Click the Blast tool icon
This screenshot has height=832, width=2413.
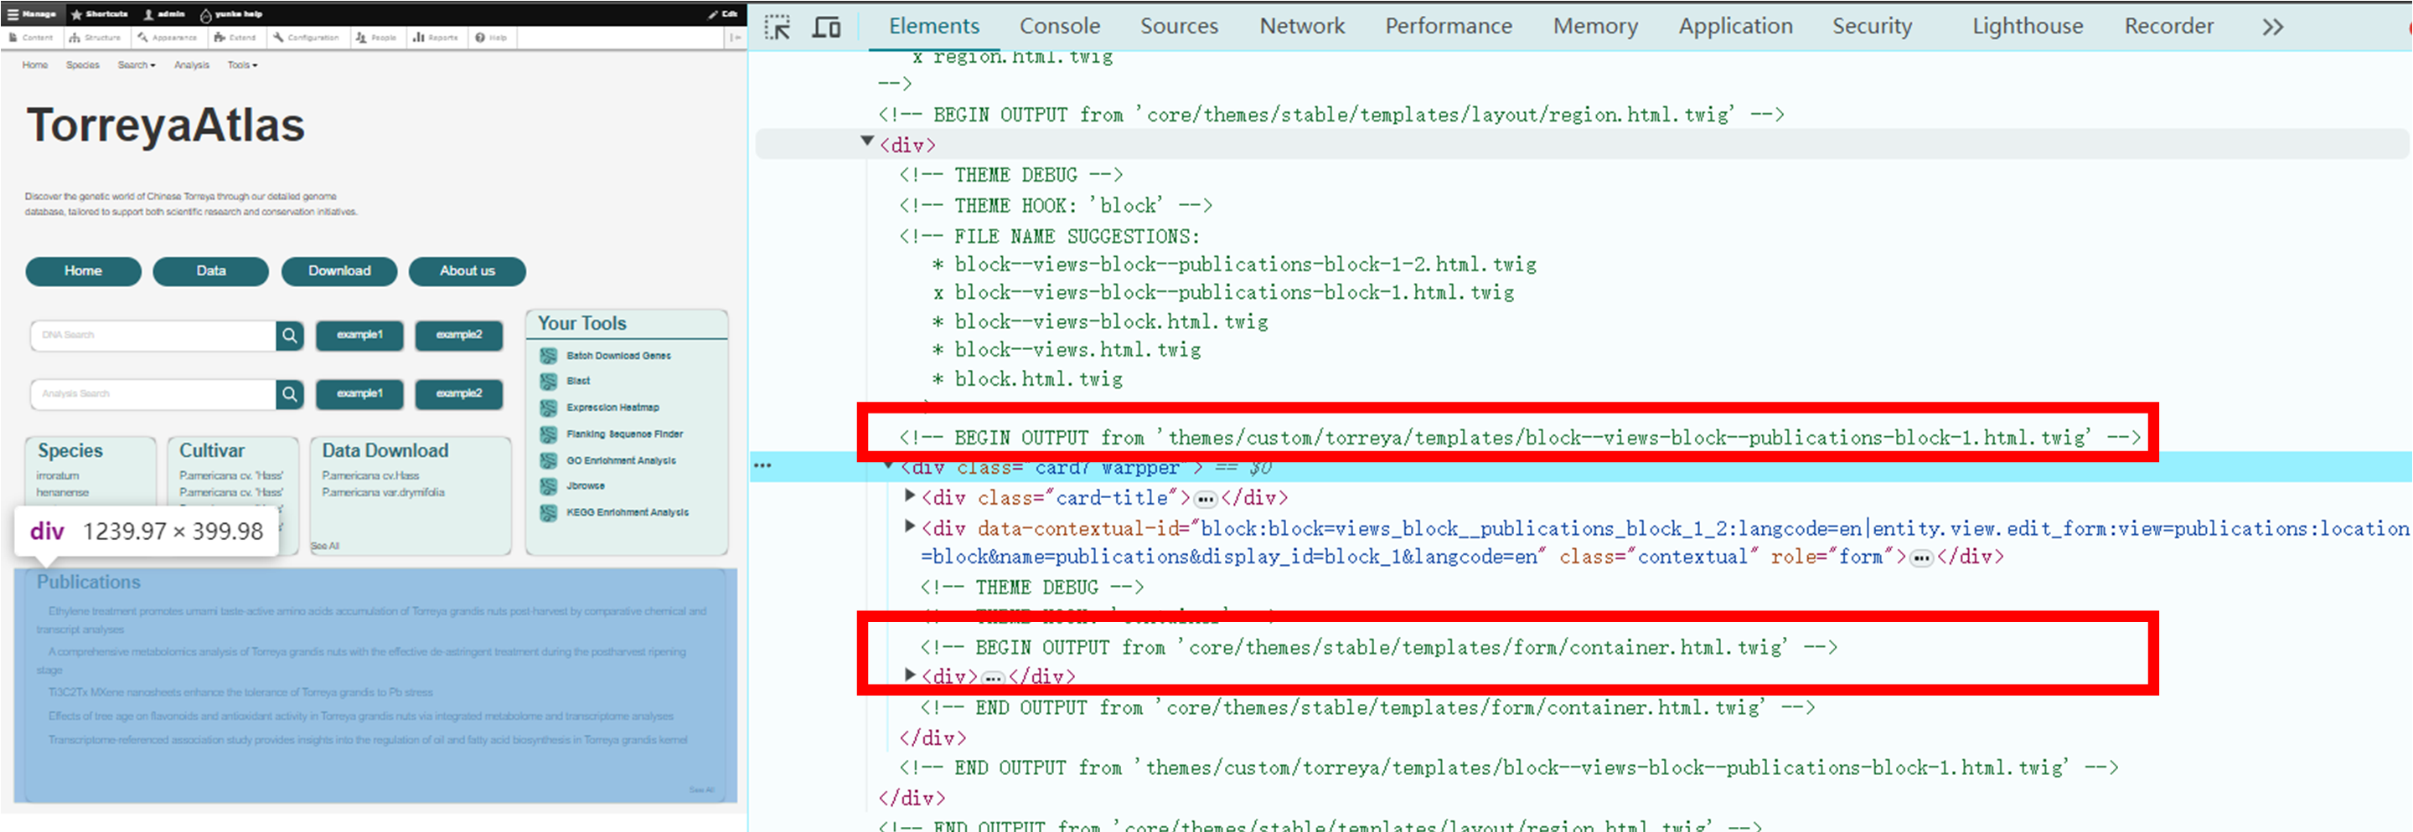pos(549,381)
